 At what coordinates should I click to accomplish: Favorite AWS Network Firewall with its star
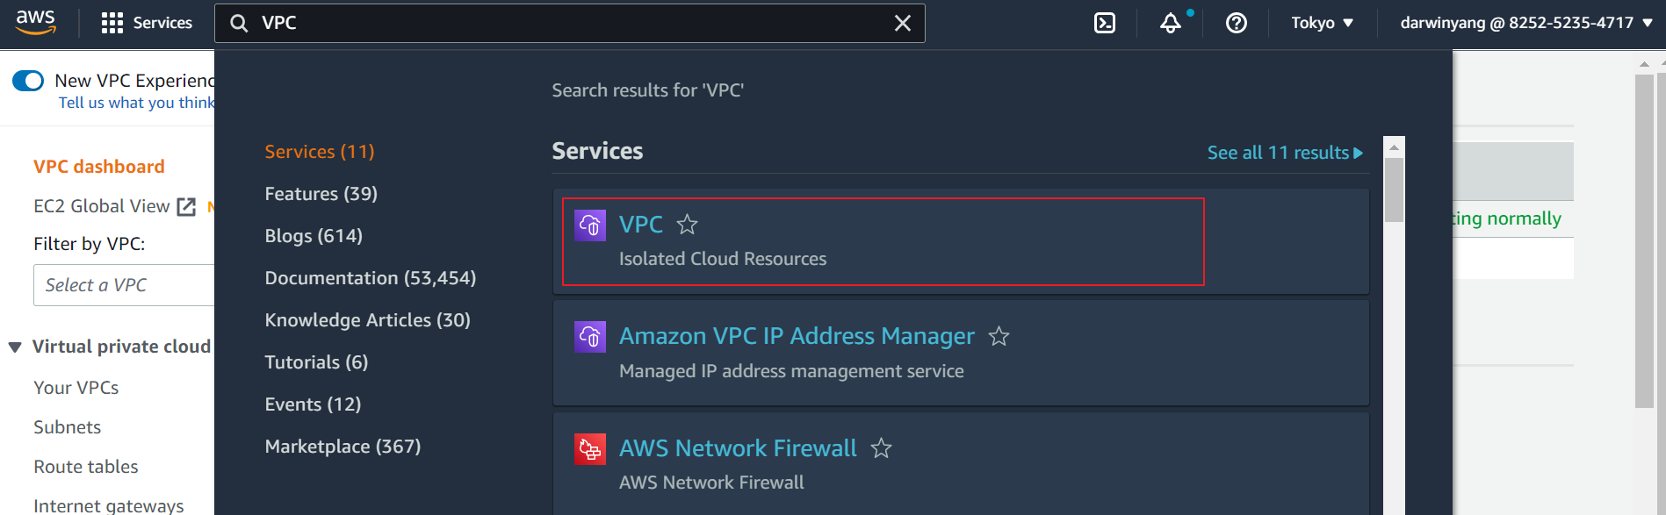point(881,448)
